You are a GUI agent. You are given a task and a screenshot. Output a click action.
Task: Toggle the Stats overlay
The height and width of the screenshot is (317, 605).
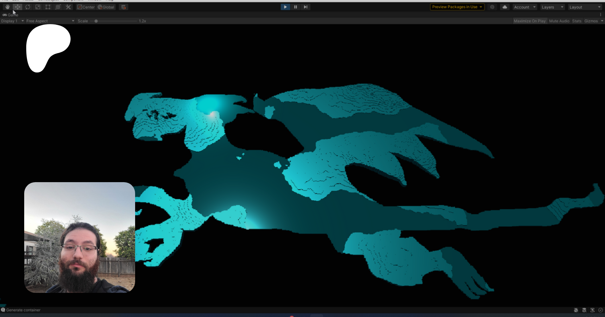tap(576, 21)
